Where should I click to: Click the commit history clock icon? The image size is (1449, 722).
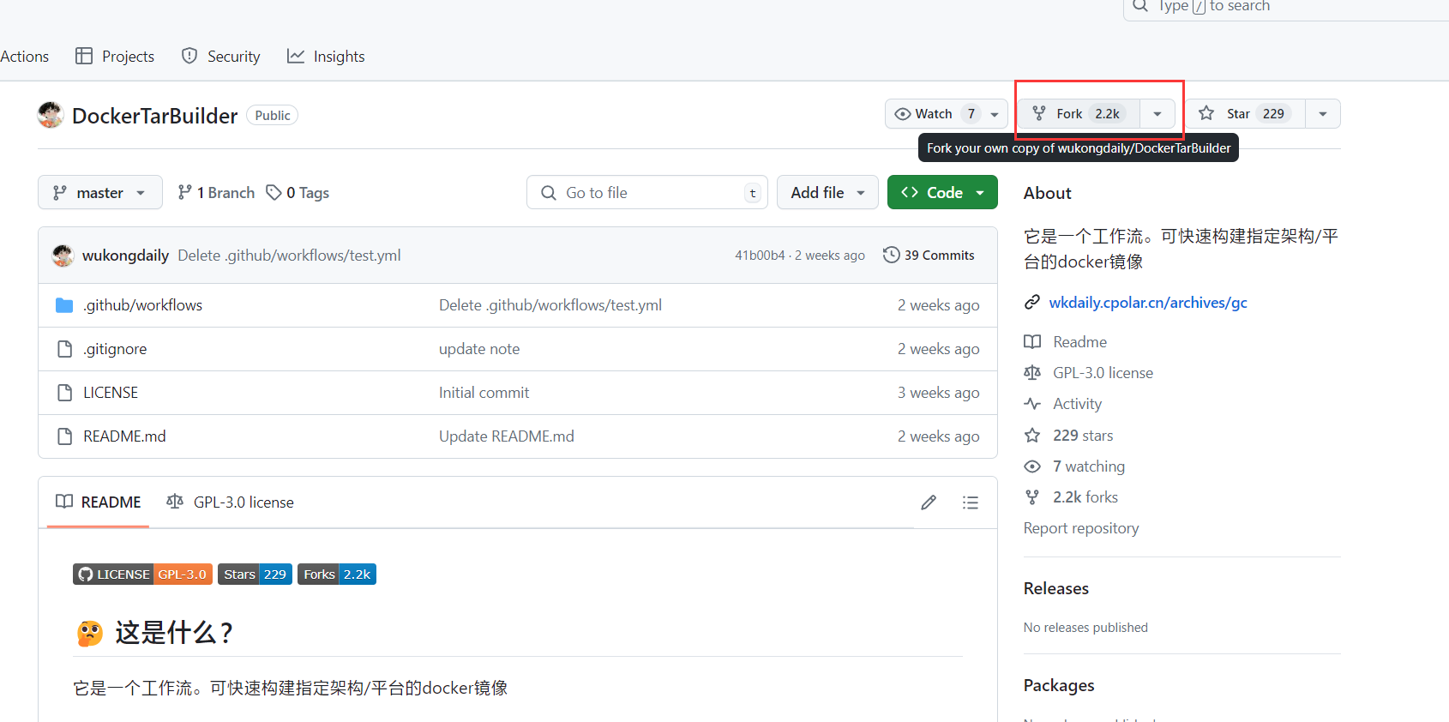tap(892, 256)
